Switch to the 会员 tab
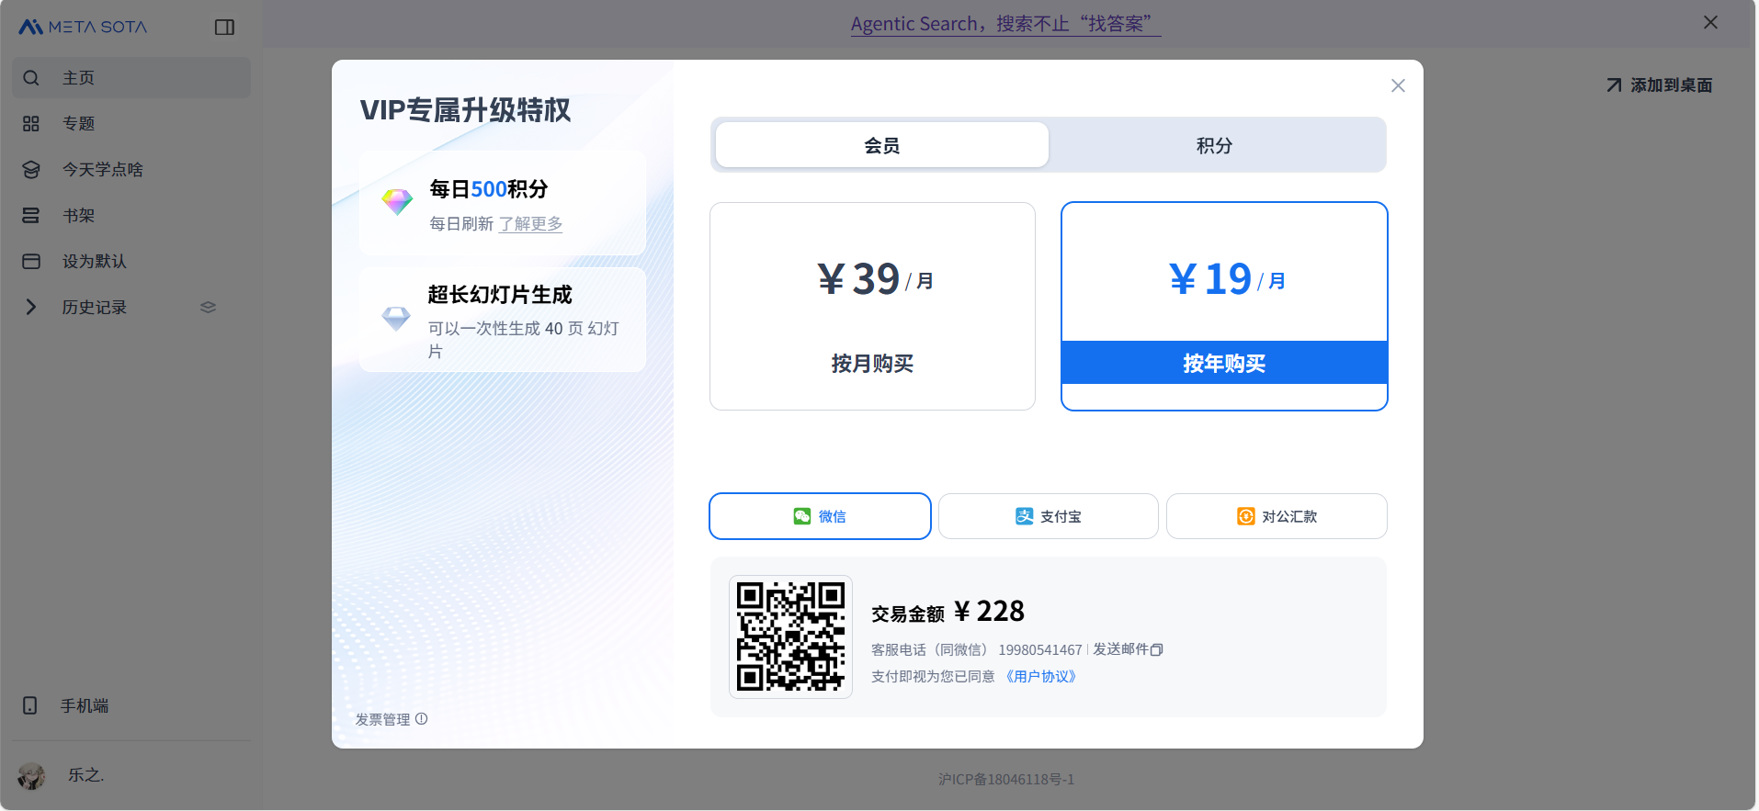This screenshot has height=811, width=1759. tap(882, 145)
